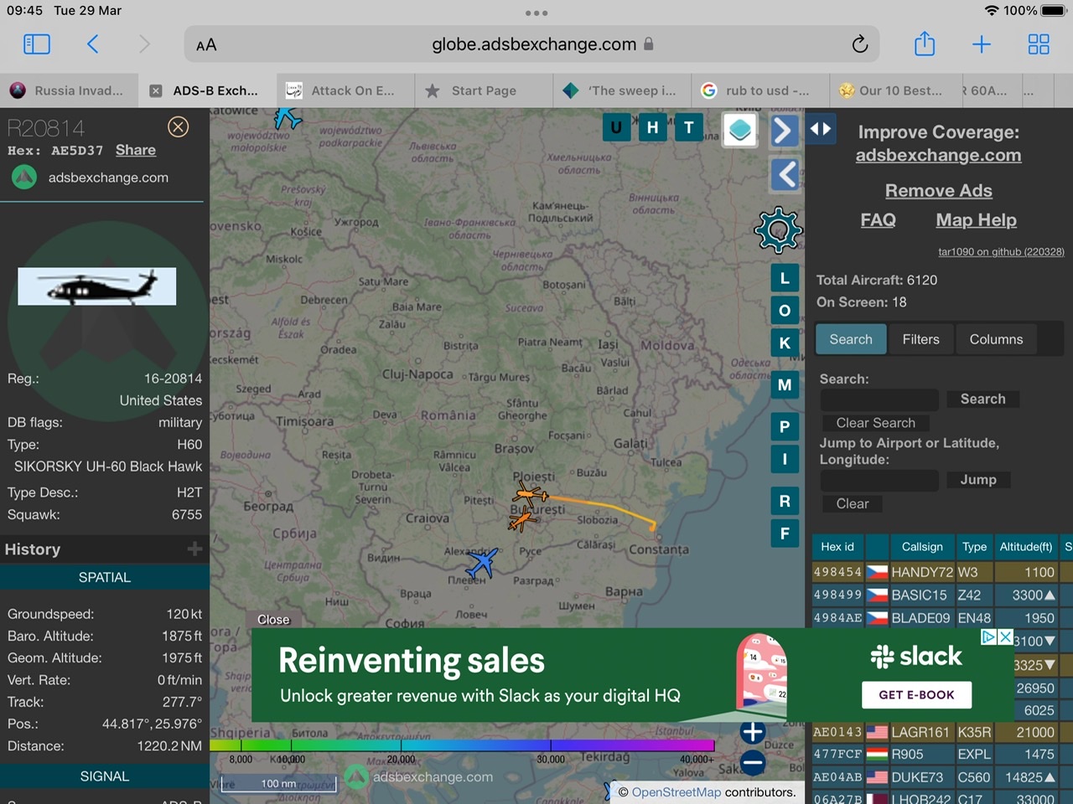Click the Clear button below Jump field
1073x804 pixels.
pyautogui.click(x=853, y=503)
